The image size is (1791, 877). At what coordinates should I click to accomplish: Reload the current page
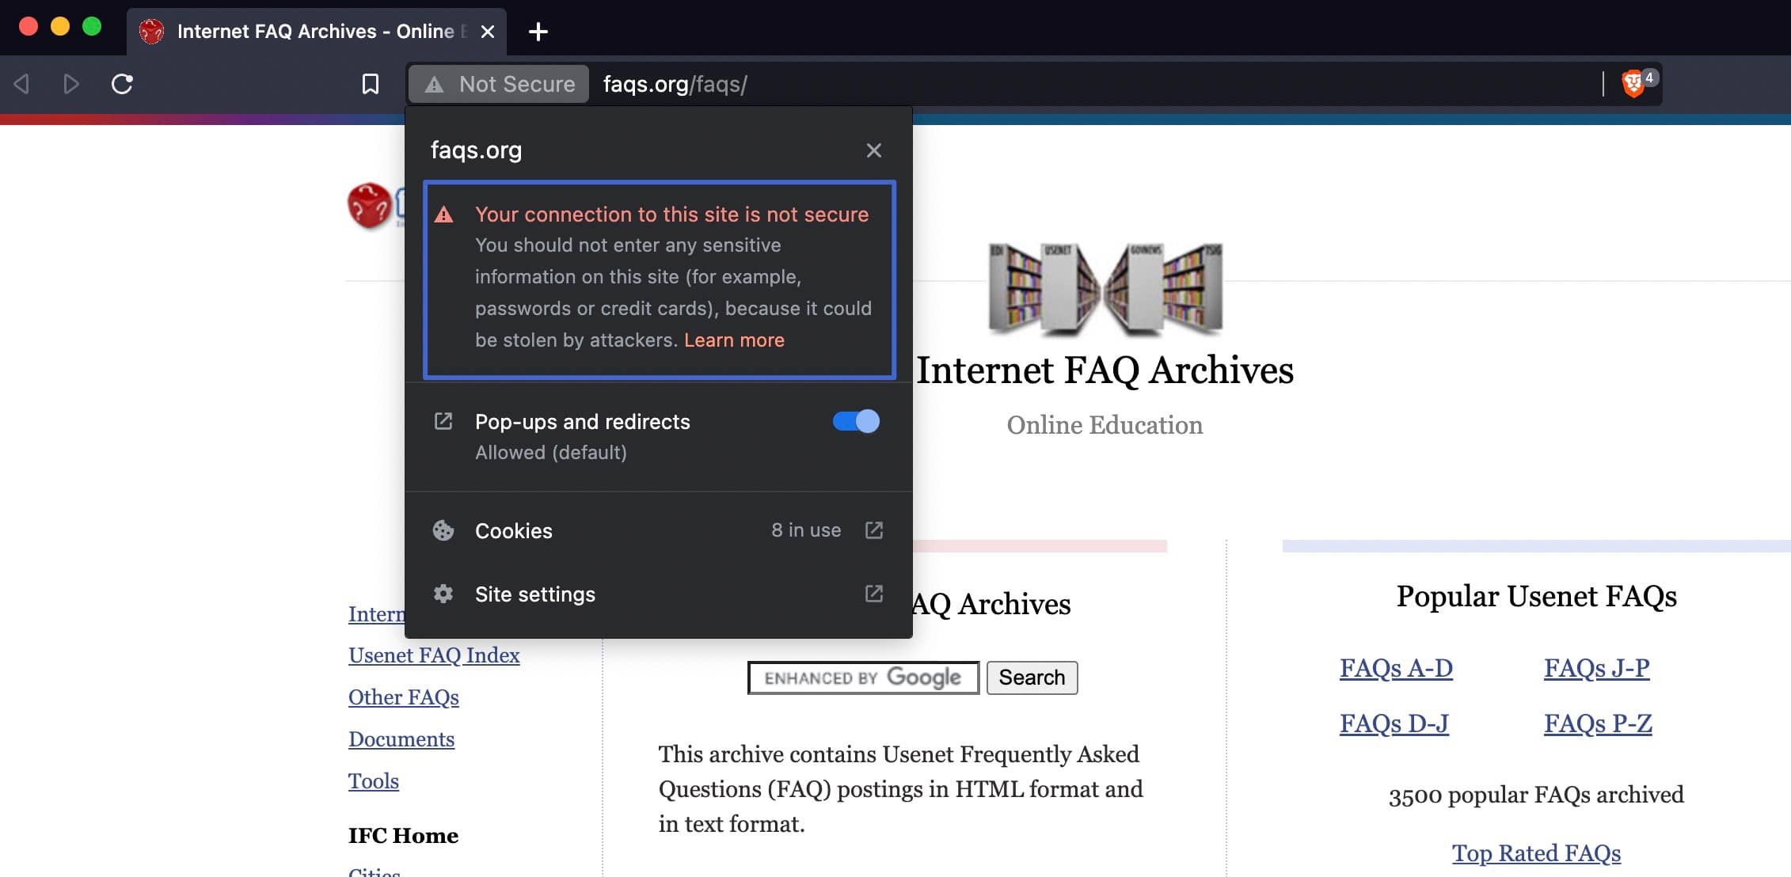pos(122,83)
